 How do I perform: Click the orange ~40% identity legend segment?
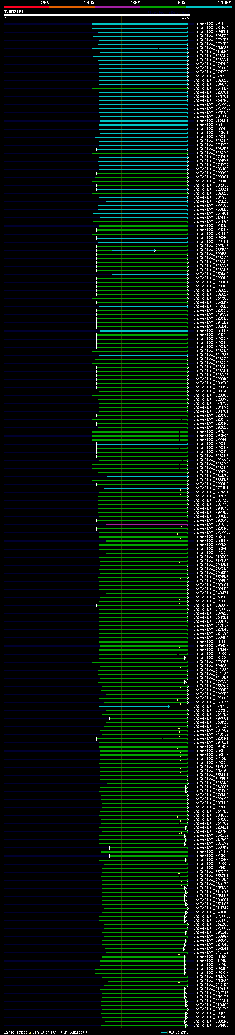pos(72,7)
